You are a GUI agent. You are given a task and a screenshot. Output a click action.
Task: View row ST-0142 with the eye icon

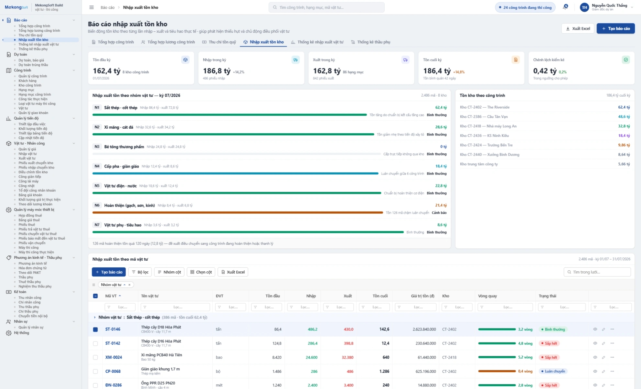(595, 344)
